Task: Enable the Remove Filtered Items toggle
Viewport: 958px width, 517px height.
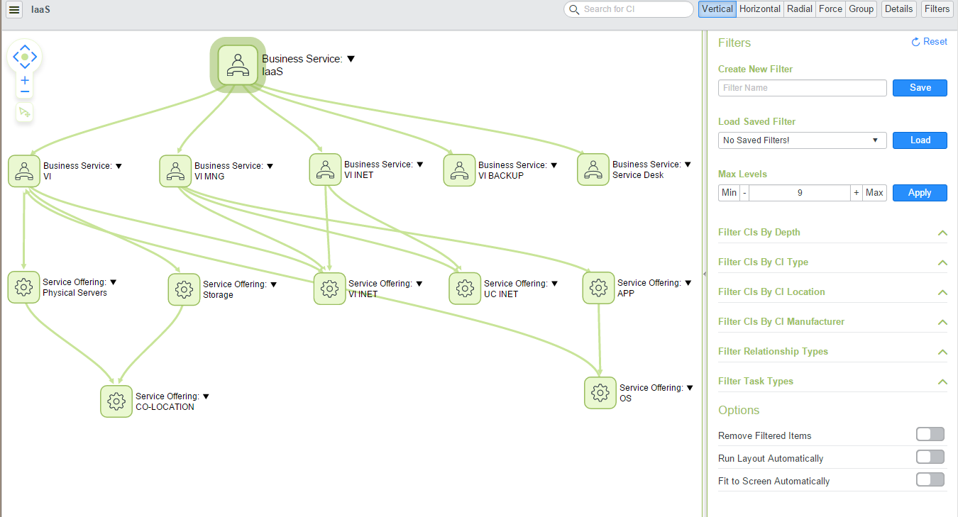Action: [x=930, y=435]
